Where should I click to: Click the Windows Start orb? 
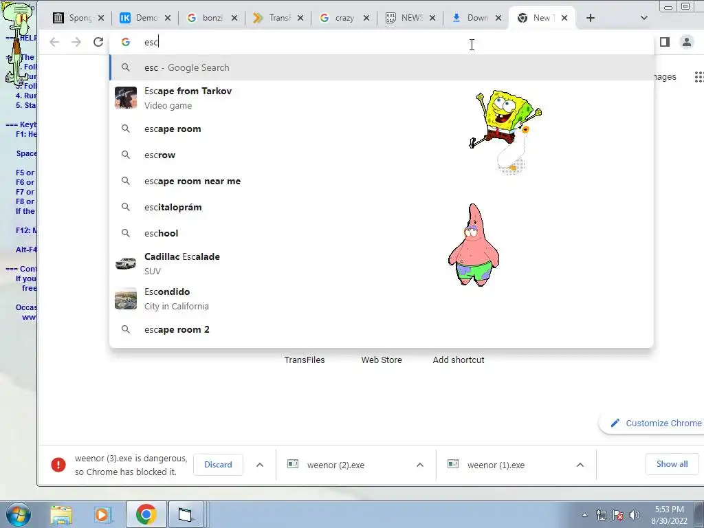[x=18, y=515]
